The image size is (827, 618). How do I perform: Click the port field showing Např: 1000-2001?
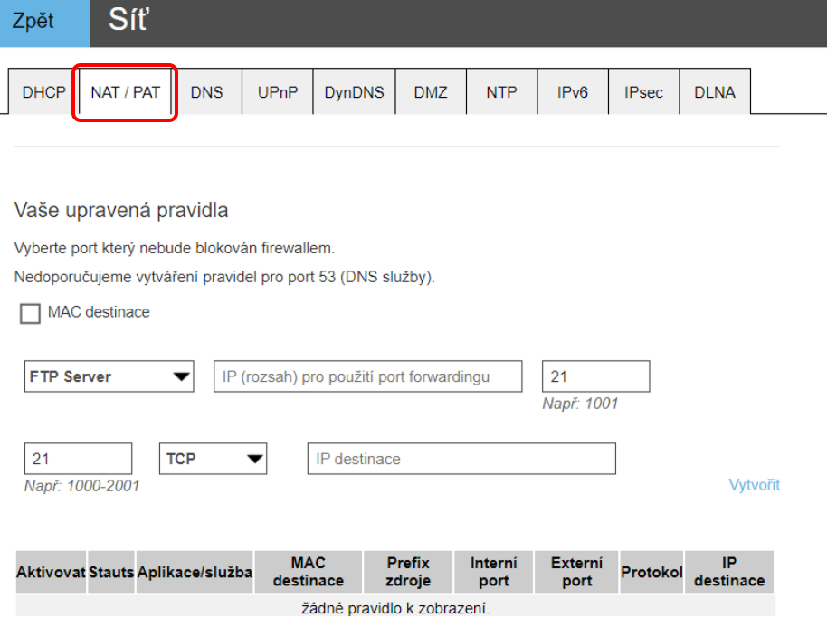78,459
